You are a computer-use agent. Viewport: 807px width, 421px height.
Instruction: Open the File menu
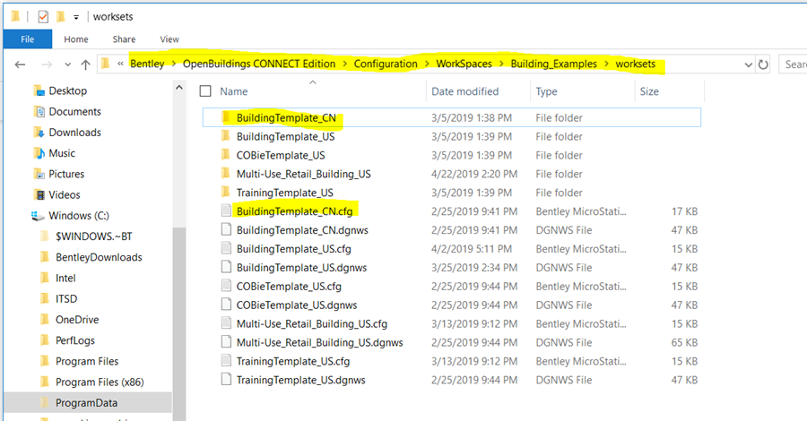tap(27, 39)
